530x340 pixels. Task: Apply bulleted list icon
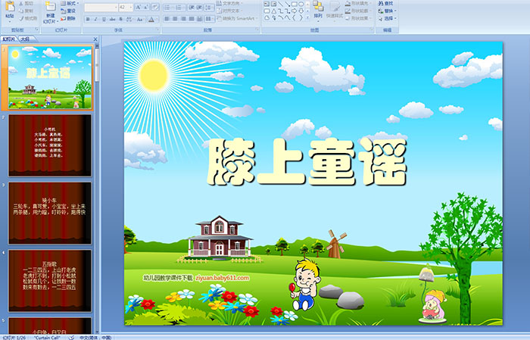(x=167, y=8)
